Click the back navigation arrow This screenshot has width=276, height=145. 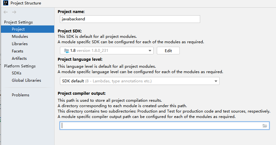(5, 12)
